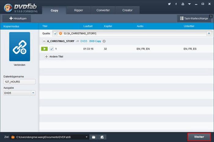Image resolution: width=214 pixels, height=142 pixels.
Task: Click the Audio cell EN, FR, EN
Action: pyautogui.click(x=143, y=49)
